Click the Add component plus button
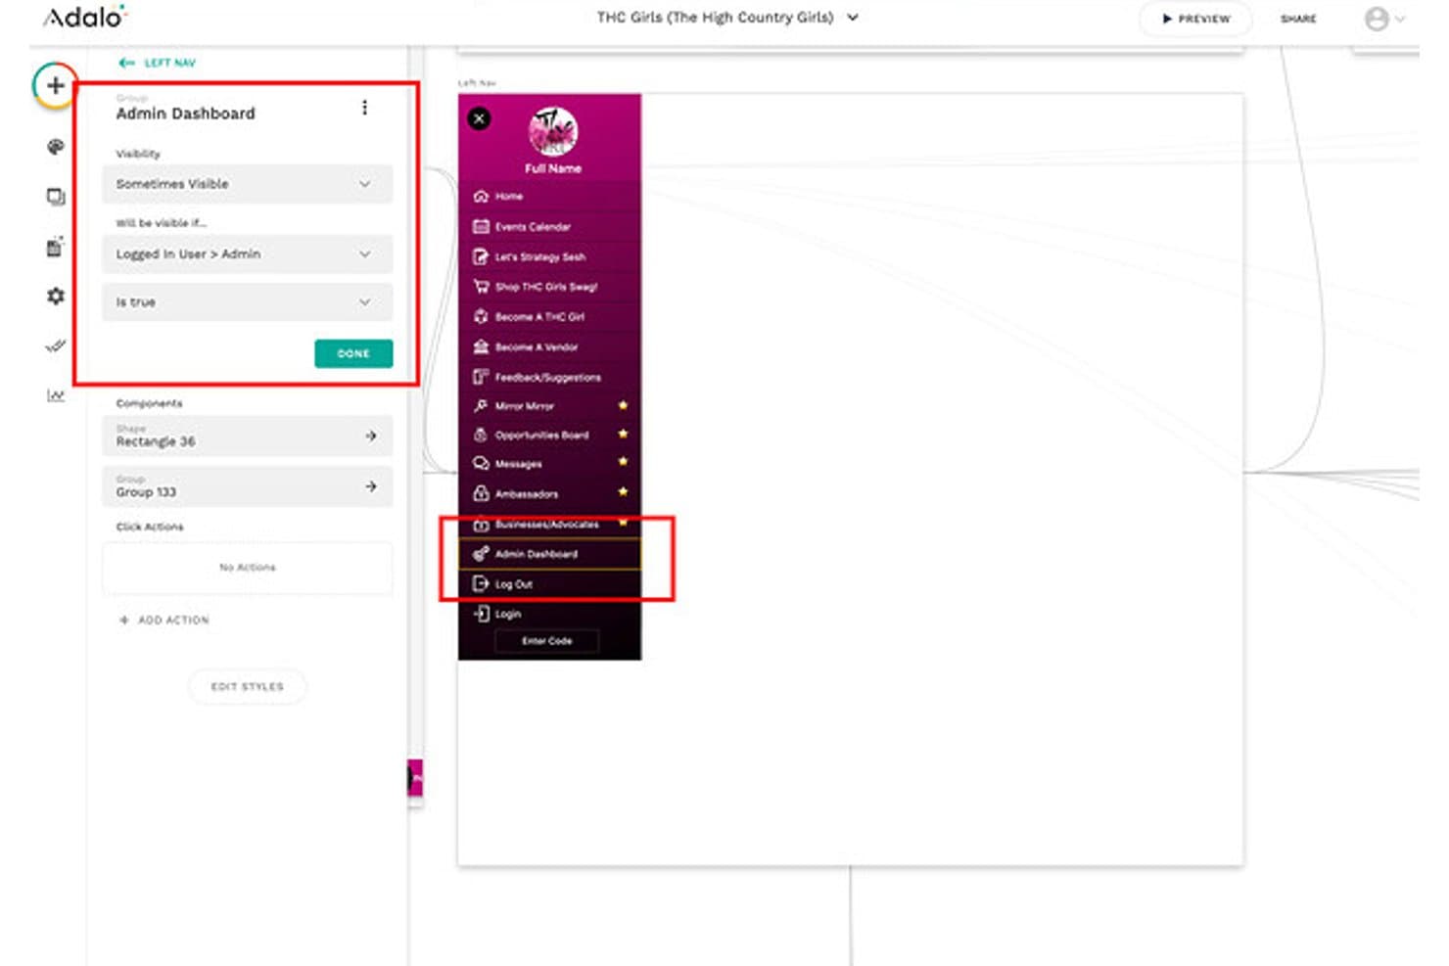 pyautogui.click(x=55, y=86)
